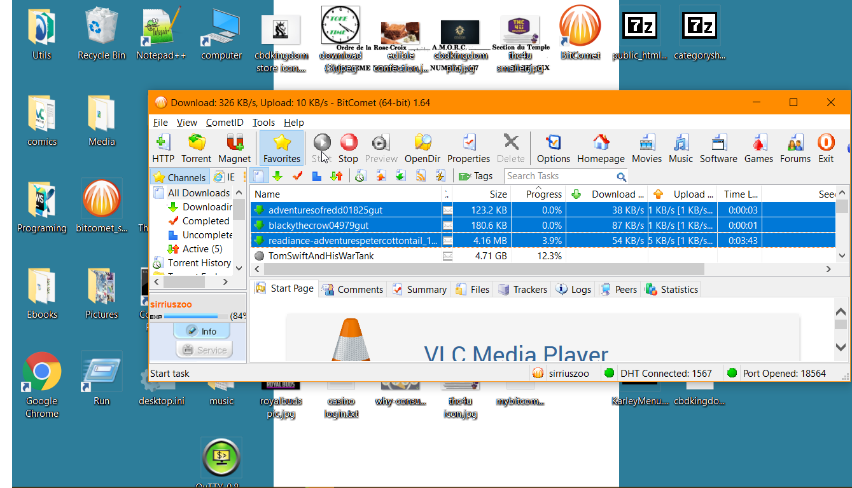Switch to the IE sidebar tab
852x488 pixels.
(x=225, y=177)
